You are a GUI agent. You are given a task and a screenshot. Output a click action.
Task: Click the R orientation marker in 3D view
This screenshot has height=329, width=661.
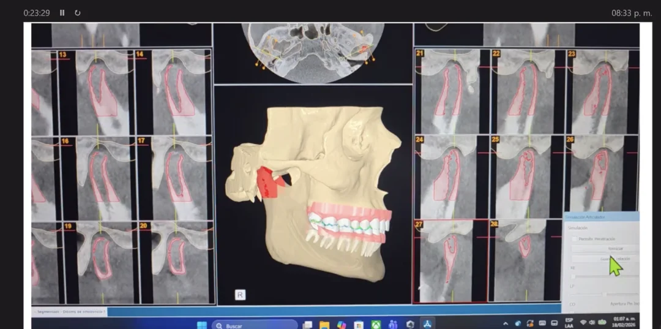[240, 295]
